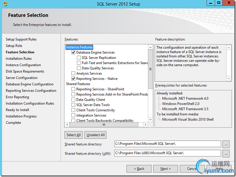The height and width of the screenshot is (177, 236).
Task: Click feature description scroll down arrow
Action: click(229, 78)
